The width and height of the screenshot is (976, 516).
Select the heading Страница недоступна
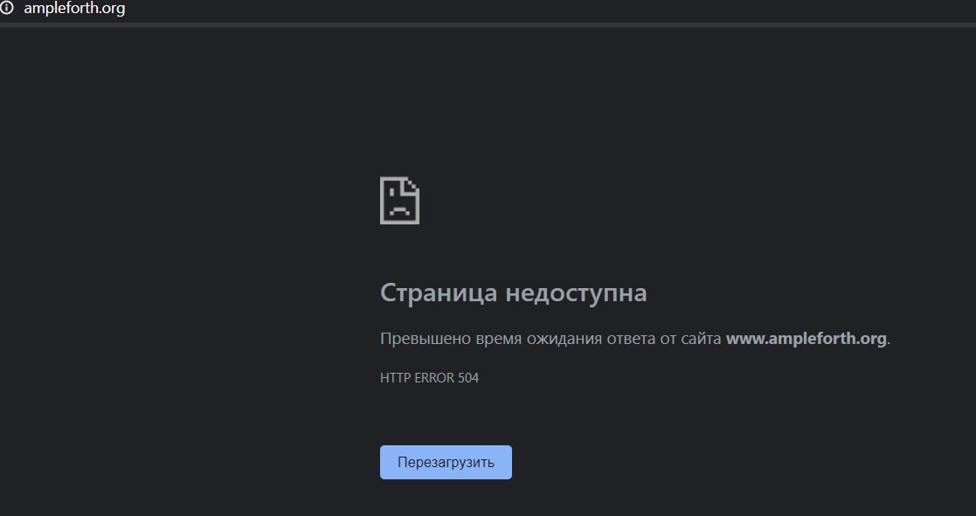pos(514,292)
